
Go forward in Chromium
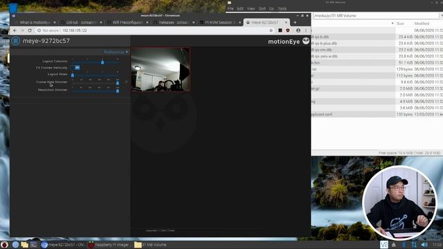point(22,30)
